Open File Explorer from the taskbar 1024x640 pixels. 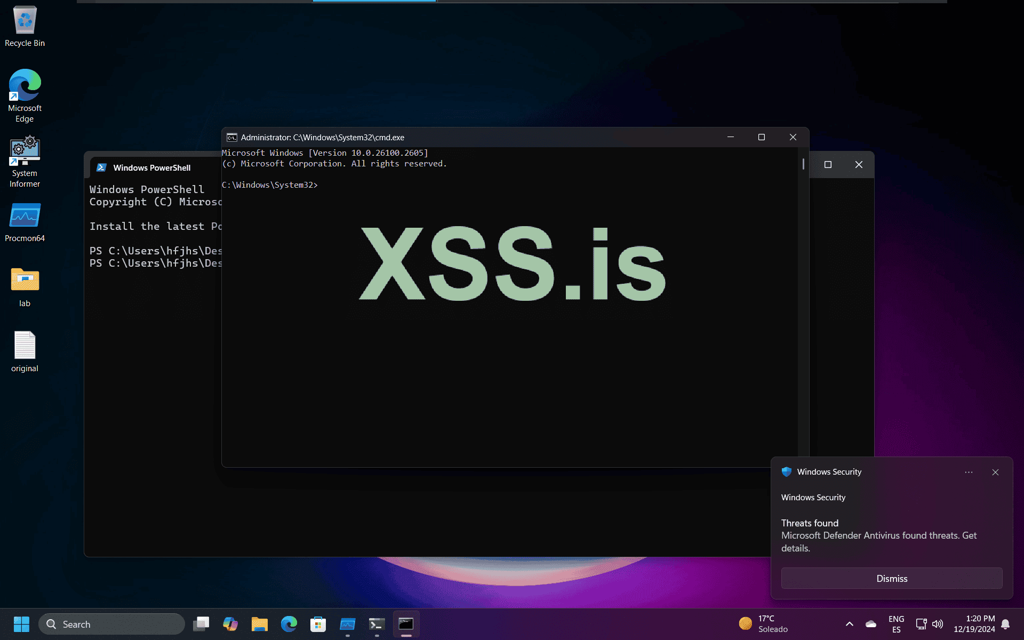pyautogui.click(x=260, y=623)
